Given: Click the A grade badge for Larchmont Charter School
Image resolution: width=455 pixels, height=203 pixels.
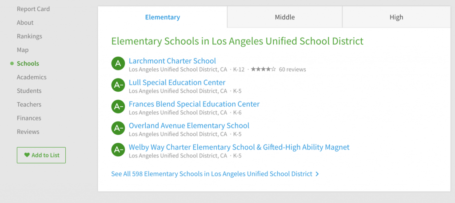Looking at the screenshot, I should [x=118, y=64].
